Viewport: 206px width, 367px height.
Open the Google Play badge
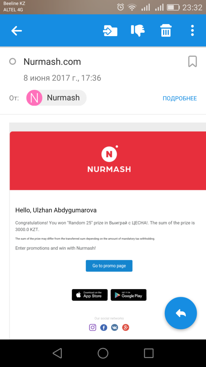click(128, 295)
